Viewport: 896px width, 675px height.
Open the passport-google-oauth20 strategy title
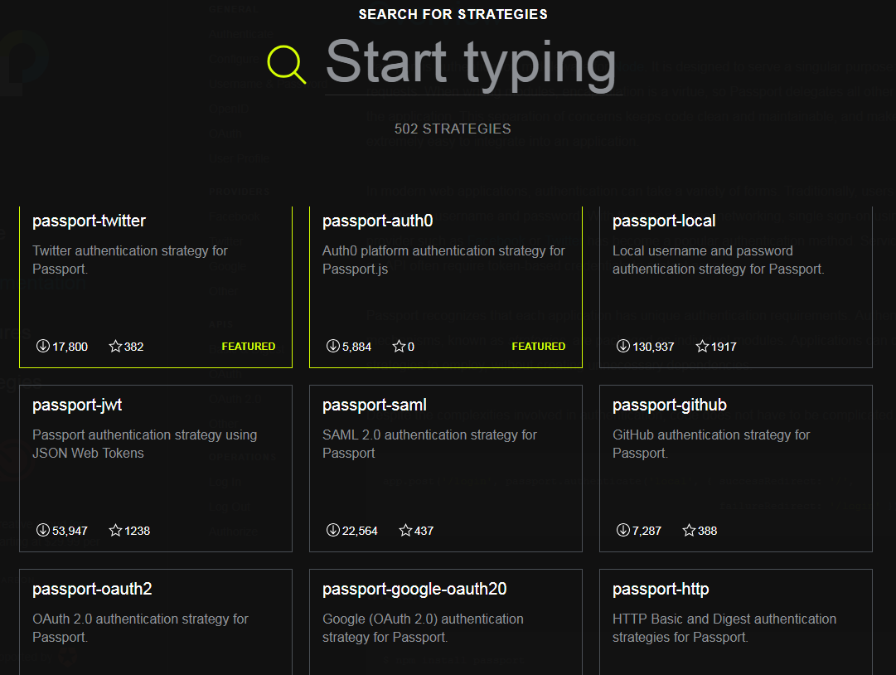(x=414, y=589)
